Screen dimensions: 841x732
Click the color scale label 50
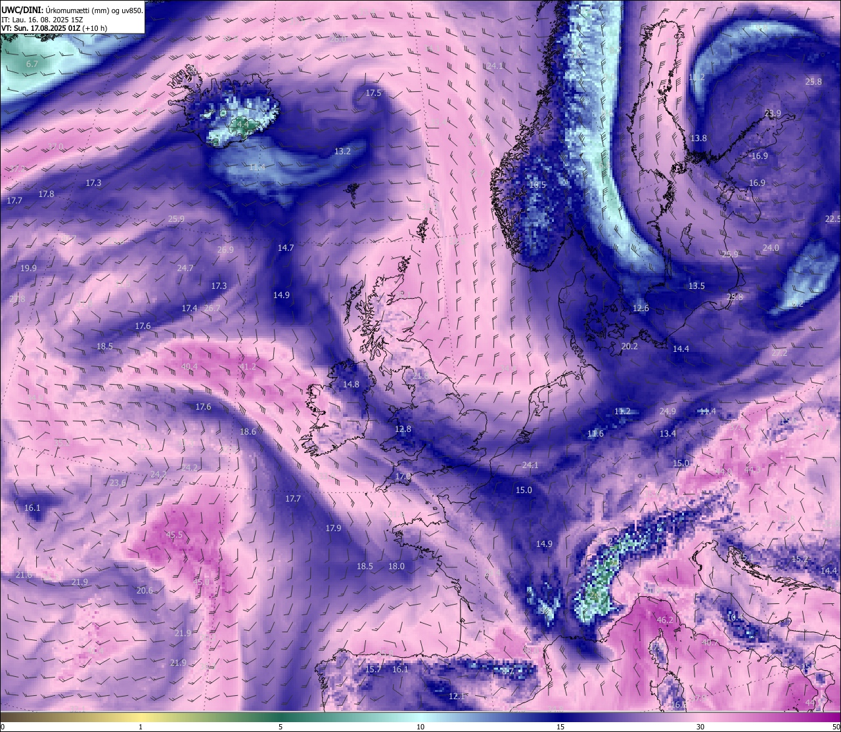click(836, 727)
